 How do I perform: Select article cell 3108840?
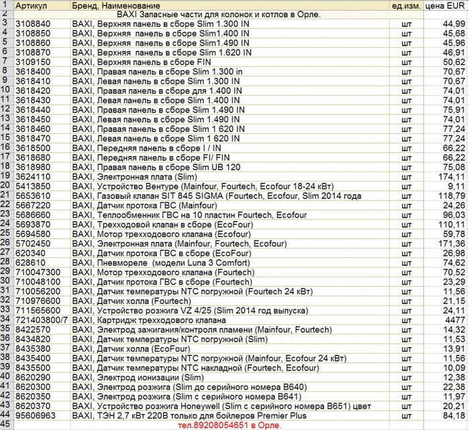(42, 24)
